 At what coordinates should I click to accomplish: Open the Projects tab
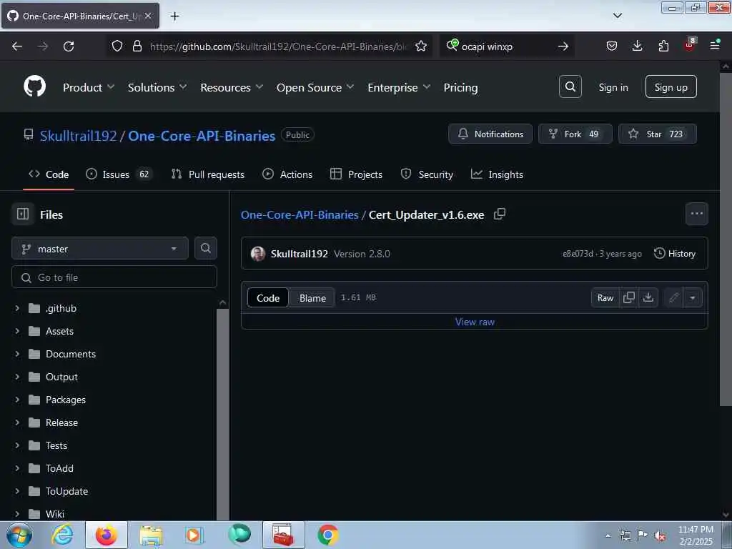(x=356, y=174)
